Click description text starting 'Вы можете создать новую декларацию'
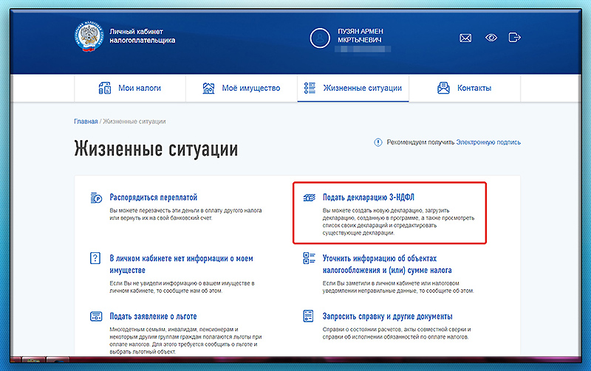The image size is (591, 371). tap(398, 221)
